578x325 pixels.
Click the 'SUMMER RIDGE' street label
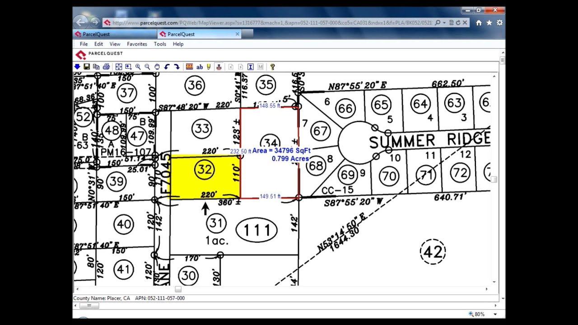click(x=429, y=140)
